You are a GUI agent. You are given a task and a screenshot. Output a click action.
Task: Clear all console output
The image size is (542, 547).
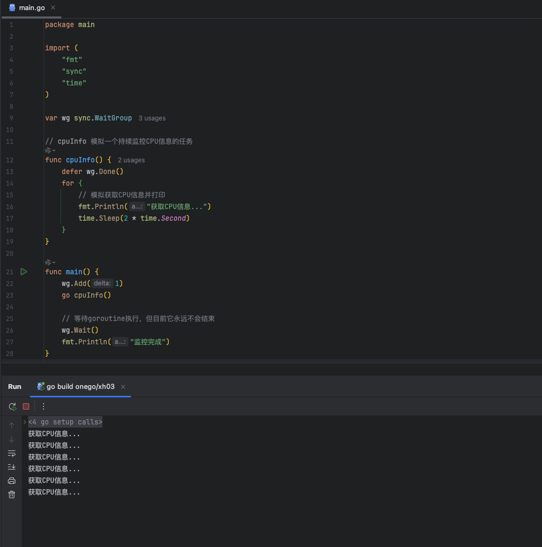pos(12,494)
